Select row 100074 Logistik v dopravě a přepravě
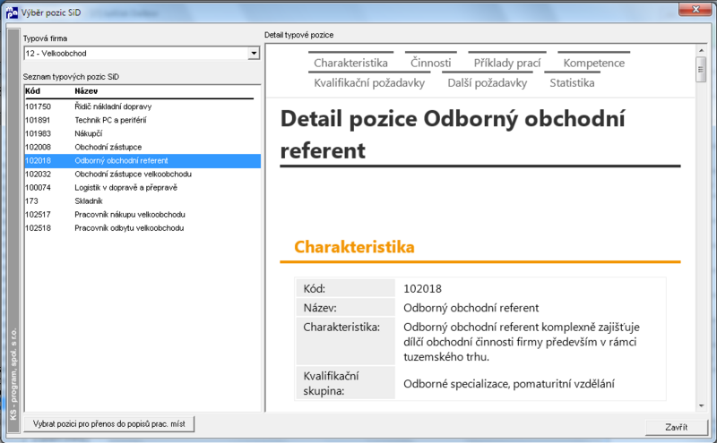717x443 pixels. click(x=143, y=188)
